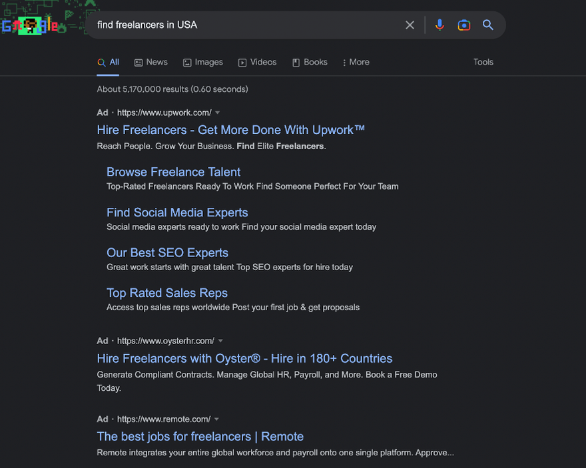Switch to the News tab
Viewport: 586px width, 468px height.
click(151, 63)
